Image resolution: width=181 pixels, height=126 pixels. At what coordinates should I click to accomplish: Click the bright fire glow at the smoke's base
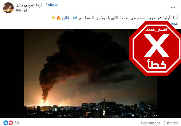[45, 102]
